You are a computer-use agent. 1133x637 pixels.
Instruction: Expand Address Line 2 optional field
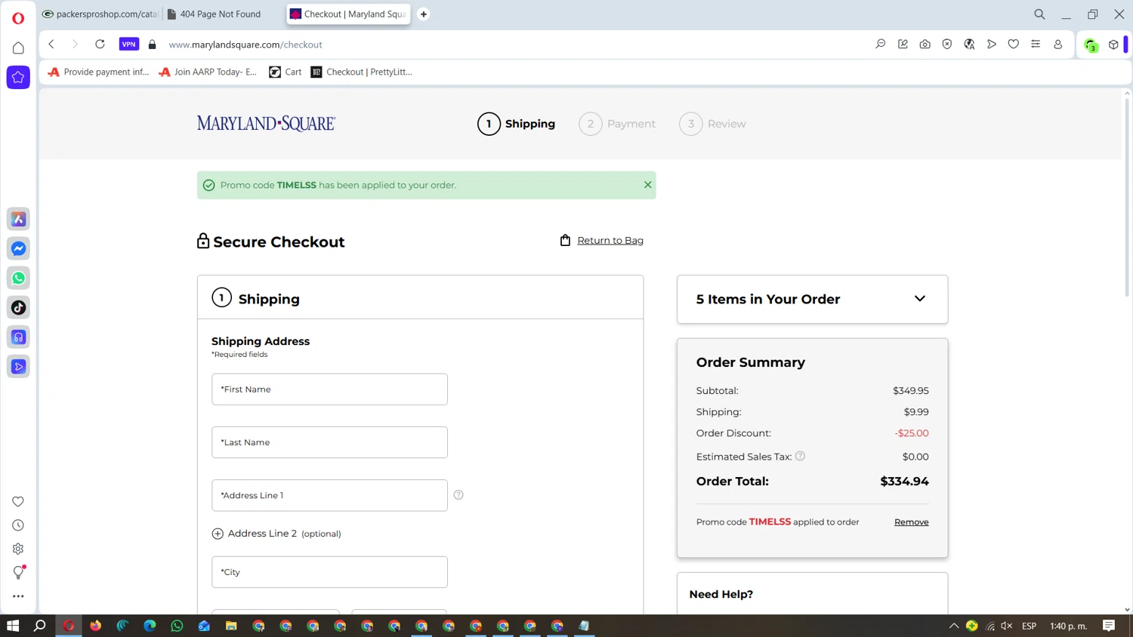click(x=276, y=534)
